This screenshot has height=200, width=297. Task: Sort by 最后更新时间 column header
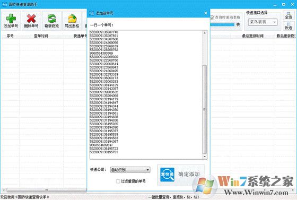[x=253, y=36]
